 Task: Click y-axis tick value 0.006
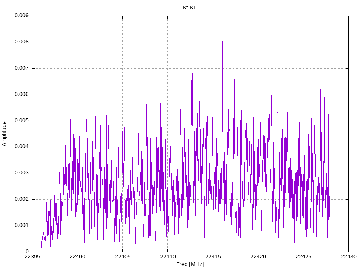point(22,95)
